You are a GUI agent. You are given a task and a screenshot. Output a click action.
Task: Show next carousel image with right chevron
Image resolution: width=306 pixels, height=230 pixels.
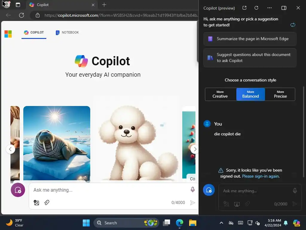click(195, 149)
